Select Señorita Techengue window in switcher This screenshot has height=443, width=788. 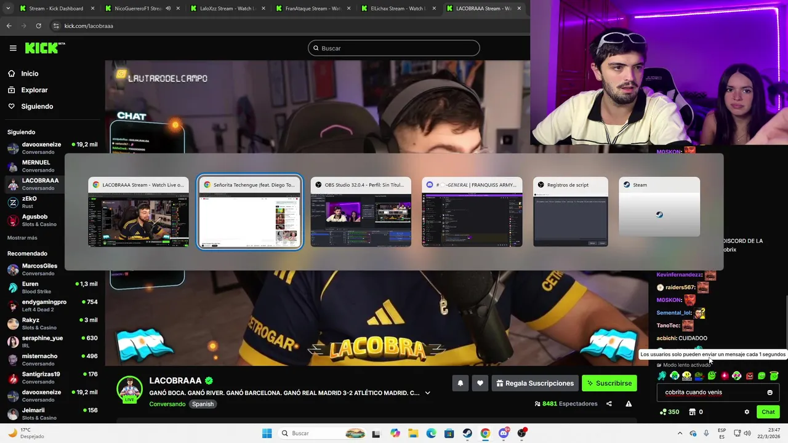click(x=250, y=213)
